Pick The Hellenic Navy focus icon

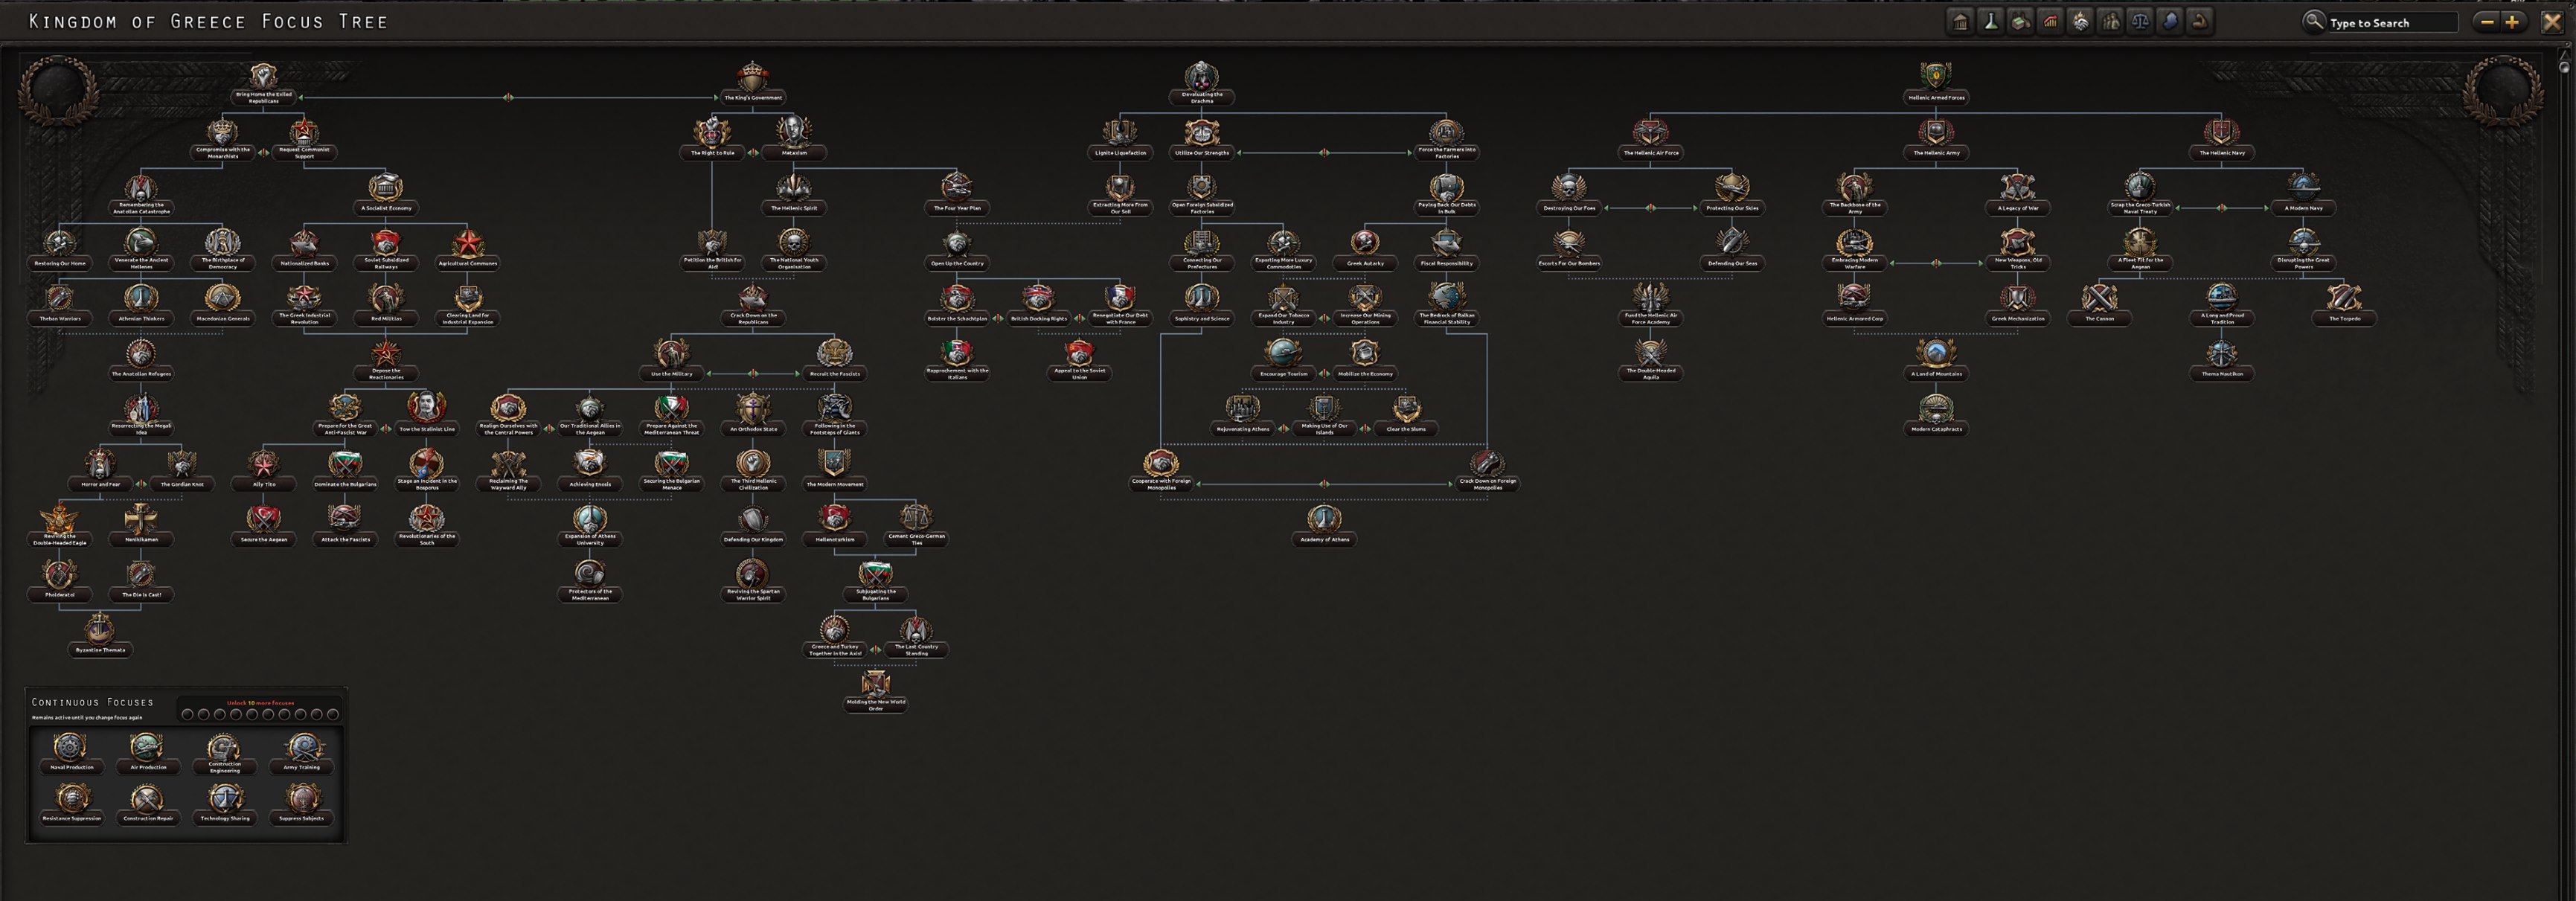click(2221, 131)
